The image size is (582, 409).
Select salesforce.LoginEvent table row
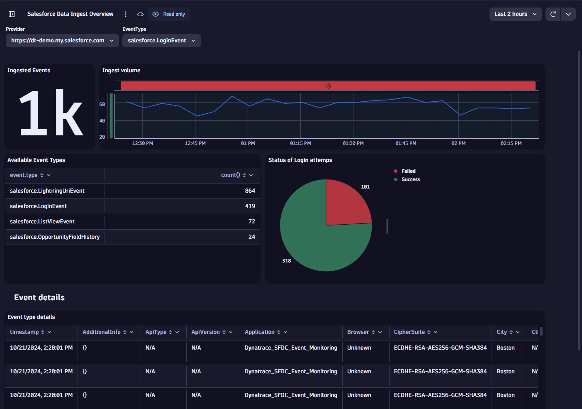pyautogui.click(x=132, y=206)
